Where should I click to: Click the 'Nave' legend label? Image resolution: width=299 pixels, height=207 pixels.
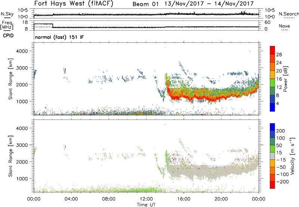[284, 26]
